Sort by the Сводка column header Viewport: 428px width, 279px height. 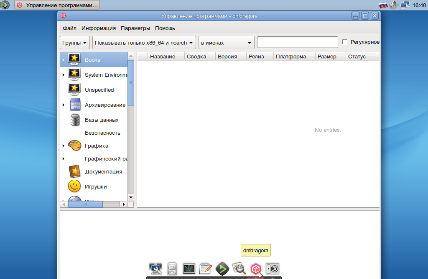click(x=200, y=56)
